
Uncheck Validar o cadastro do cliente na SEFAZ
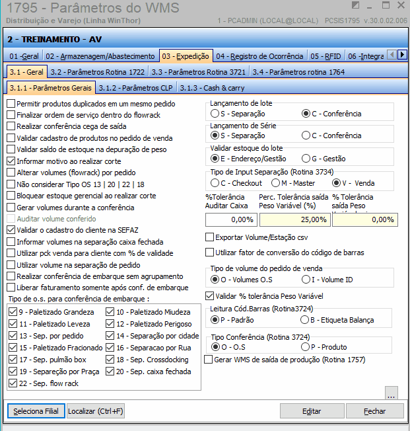pyautogui.click(x=11, y=230)
